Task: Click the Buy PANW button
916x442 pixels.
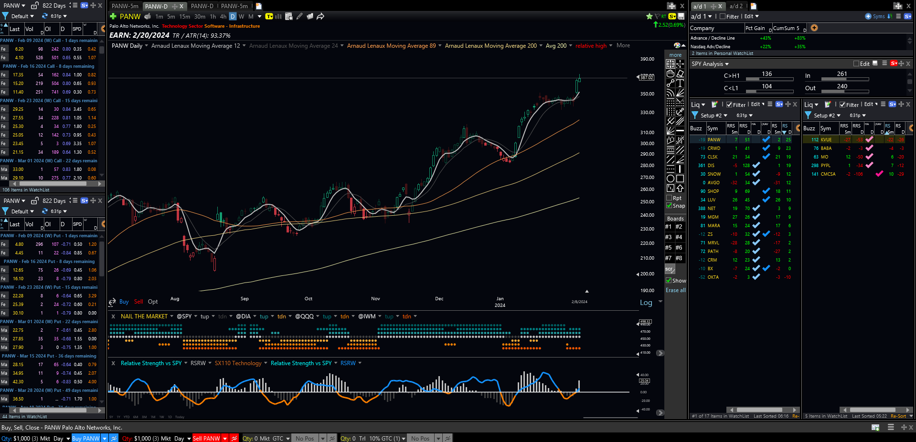Action: pyautogui.click(x=86, y=438)
